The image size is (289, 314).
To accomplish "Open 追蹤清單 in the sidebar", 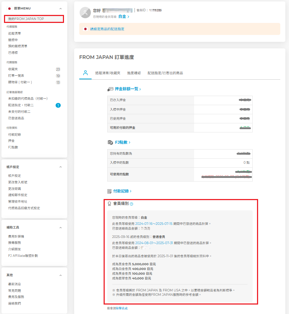I will coord(15,33).
